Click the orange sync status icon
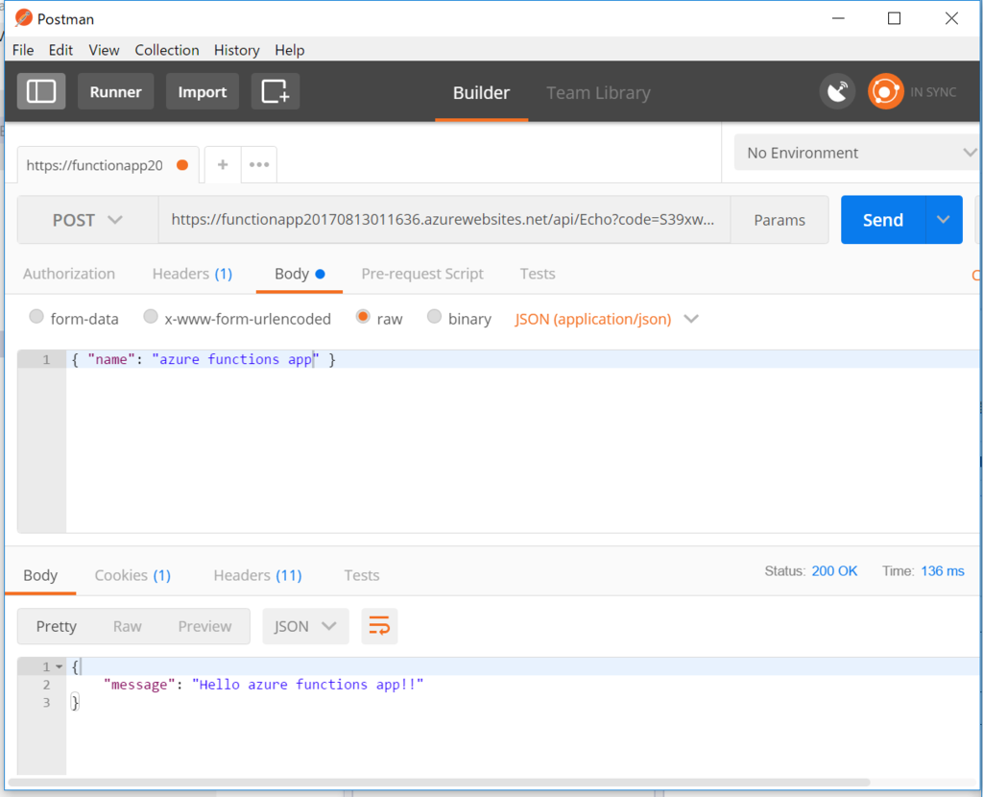The image size is (983, 797). click(885, 91)
